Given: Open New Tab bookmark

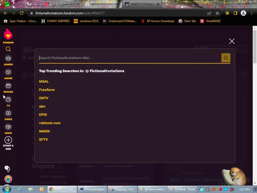Looking at the screenshot, I should 187,21.
